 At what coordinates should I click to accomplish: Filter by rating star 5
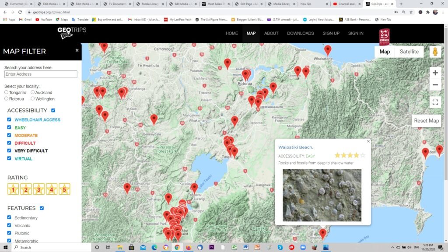tap(64, 189)
